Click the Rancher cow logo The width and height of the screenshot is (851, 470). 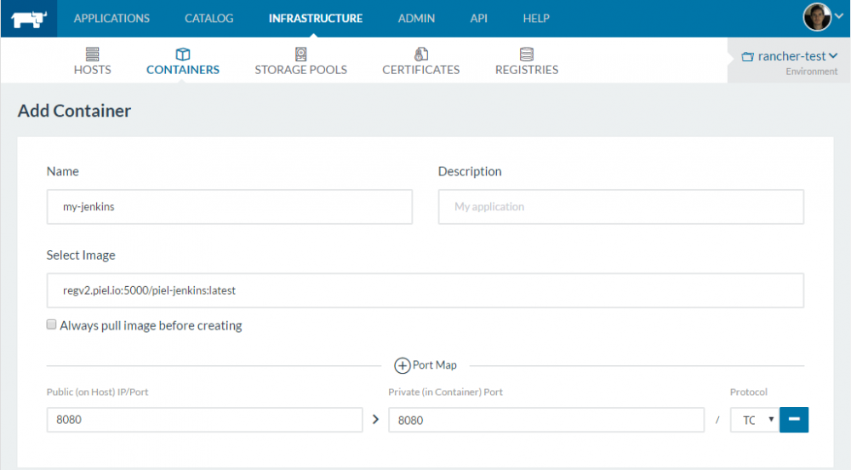(29, 20)
